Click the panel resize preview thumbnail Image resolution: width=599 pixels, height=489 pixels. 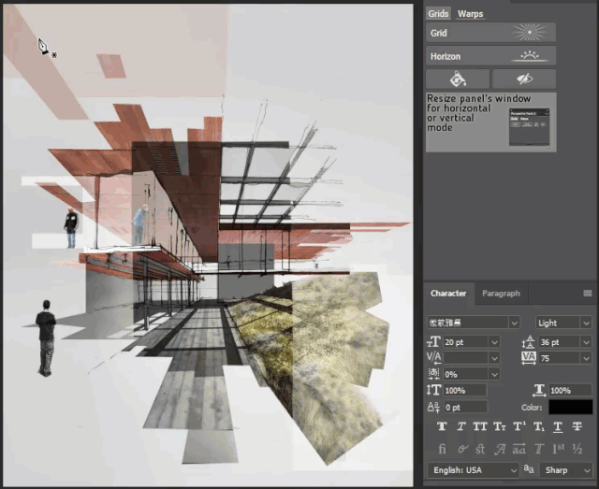(529, 127)
